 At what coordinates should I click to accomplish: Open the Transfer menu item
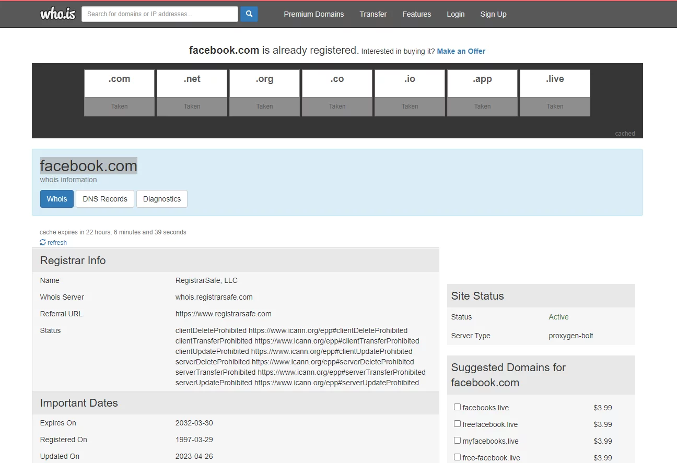[x=373, y=14]
